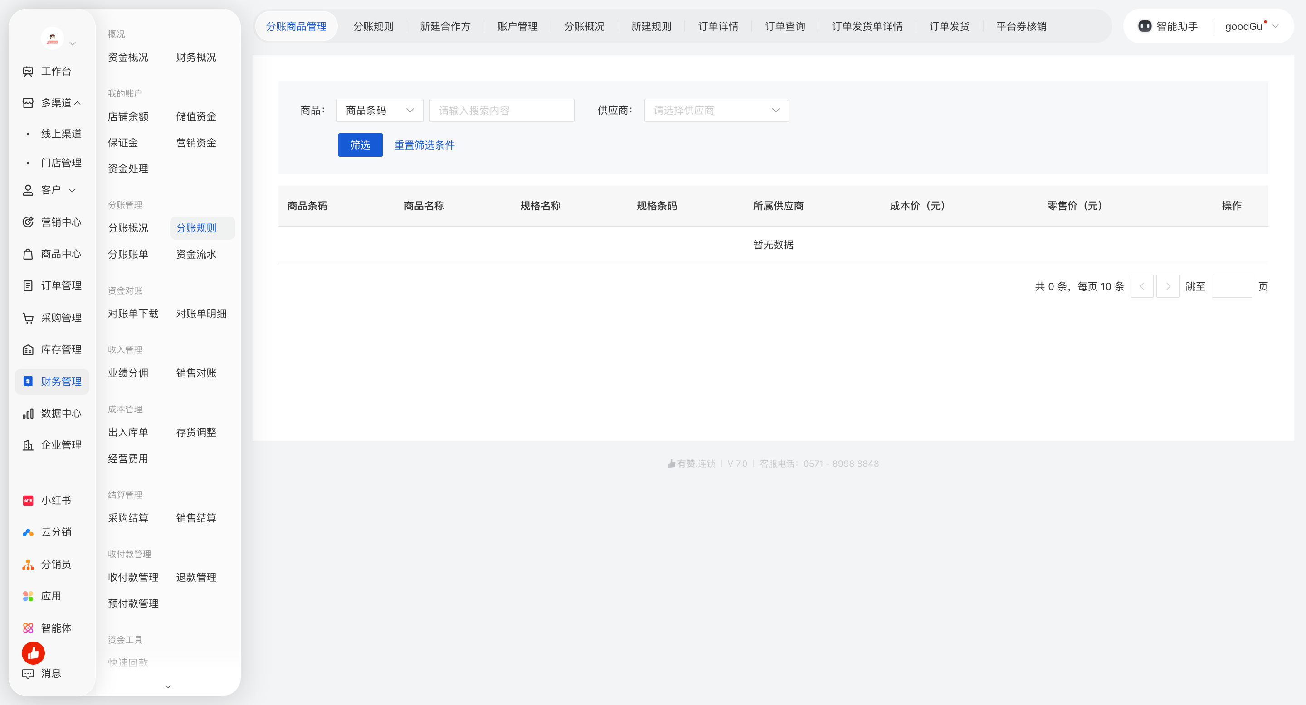Click the 小红书 red icon
1306x705 pixels.
point(28,501)
